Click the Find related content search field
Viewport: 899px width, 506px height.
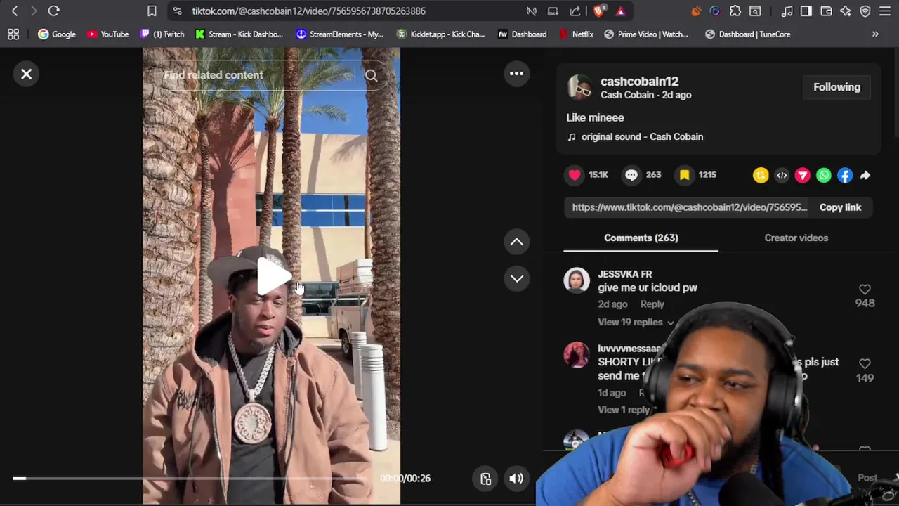[258, 75]
